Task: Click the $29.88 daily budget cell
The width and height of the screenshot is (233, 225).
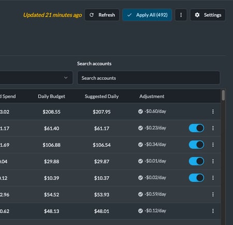Action: (x=51, y=161)
